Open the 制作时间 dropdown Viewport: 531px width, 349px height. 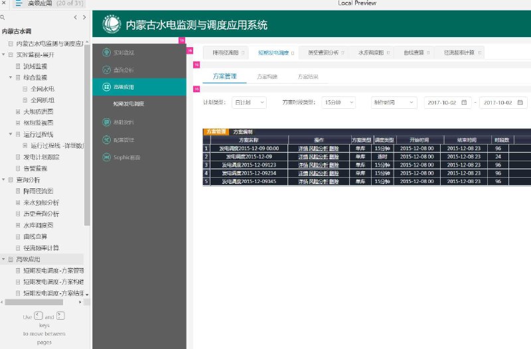coord(394,102)
